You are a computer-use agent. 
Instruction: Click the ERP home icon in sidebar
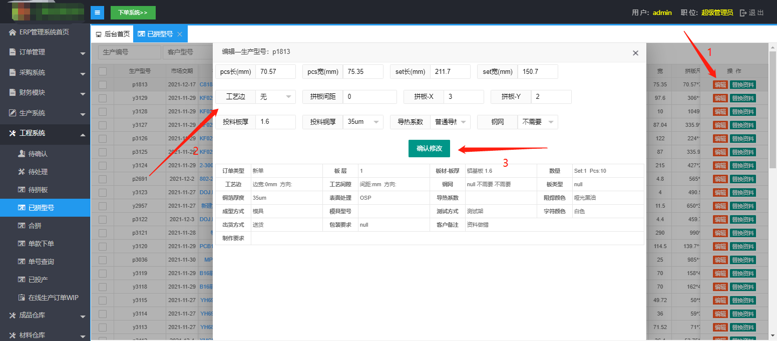[x=13, y=32]
